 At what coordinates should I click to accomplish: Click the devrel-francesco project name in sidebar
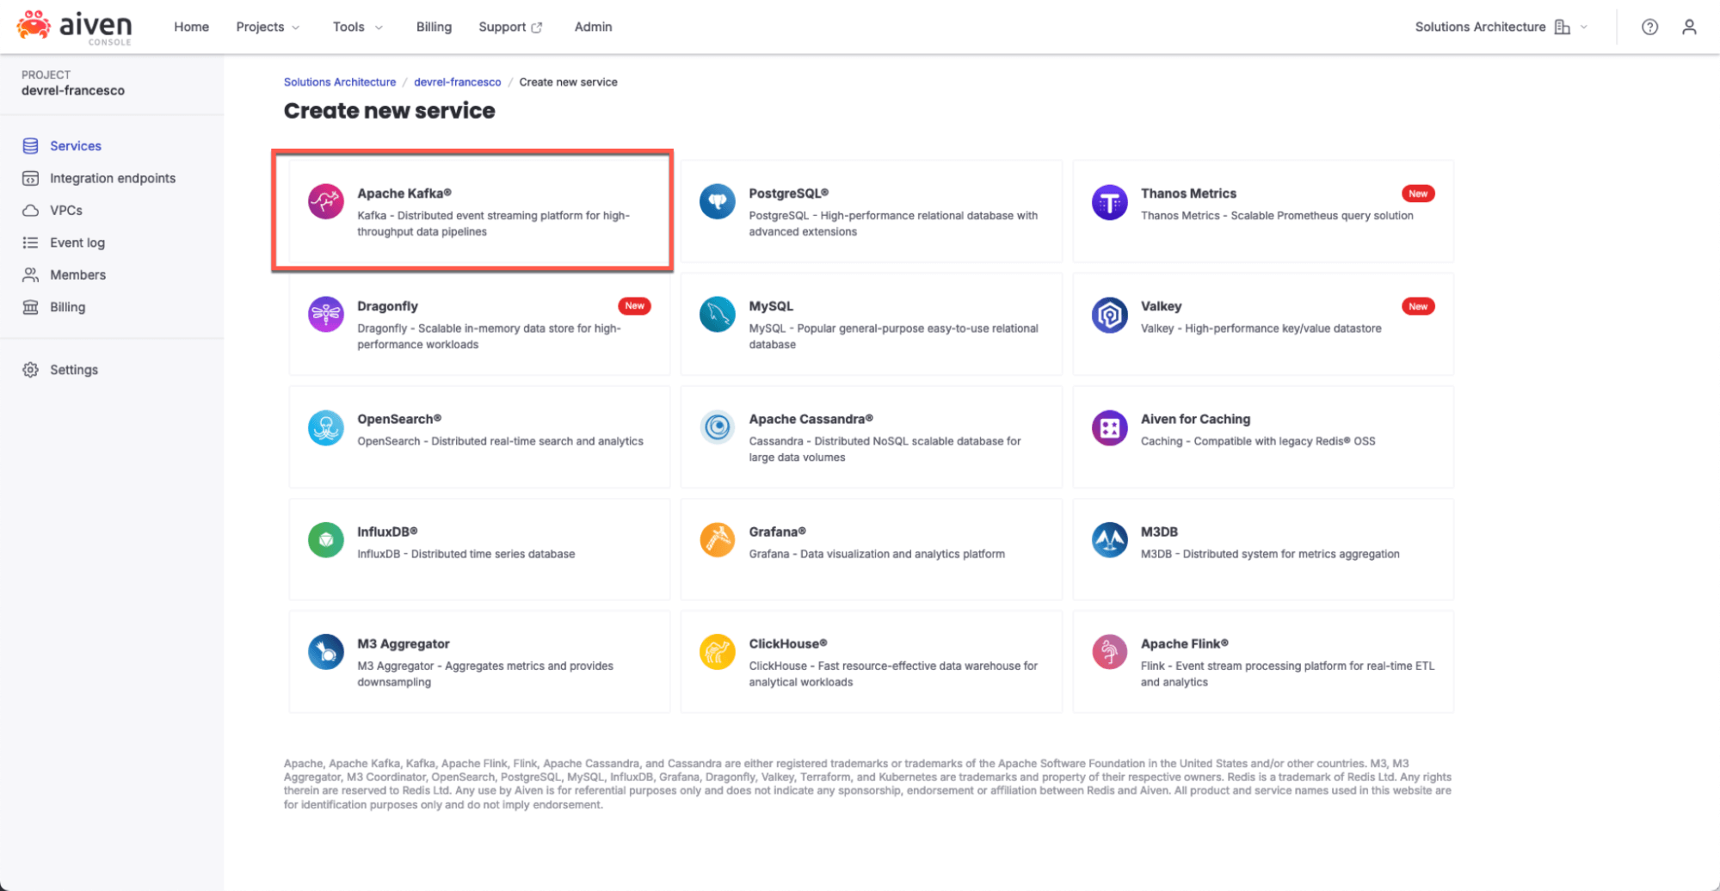pyautogui.click(x=73, y=90)
